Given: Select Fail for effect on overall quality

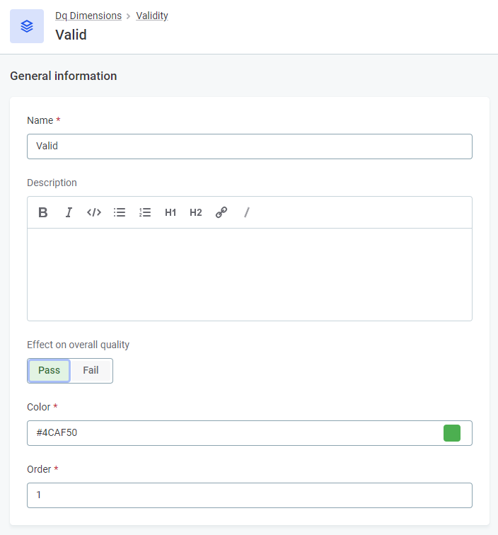Looking at the screenshot, I should pos(91,370).
